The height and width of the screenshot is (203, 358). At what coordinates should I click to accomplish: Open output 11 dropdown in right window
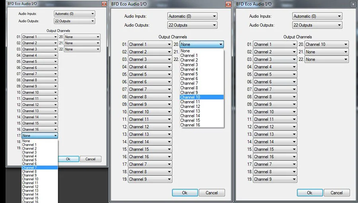pos(275,119)
